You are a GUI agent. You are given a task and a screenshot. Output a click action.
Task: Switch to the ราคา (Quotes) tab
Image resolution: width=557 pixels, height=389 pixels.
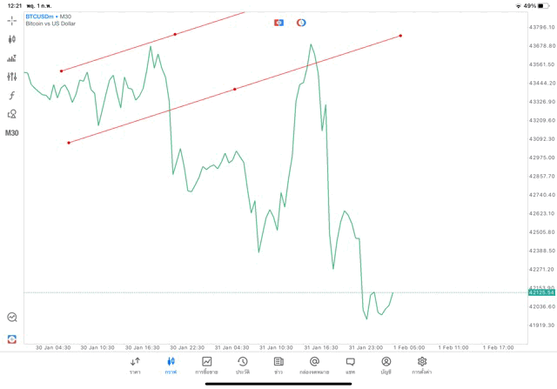click(x=135, y=365)
